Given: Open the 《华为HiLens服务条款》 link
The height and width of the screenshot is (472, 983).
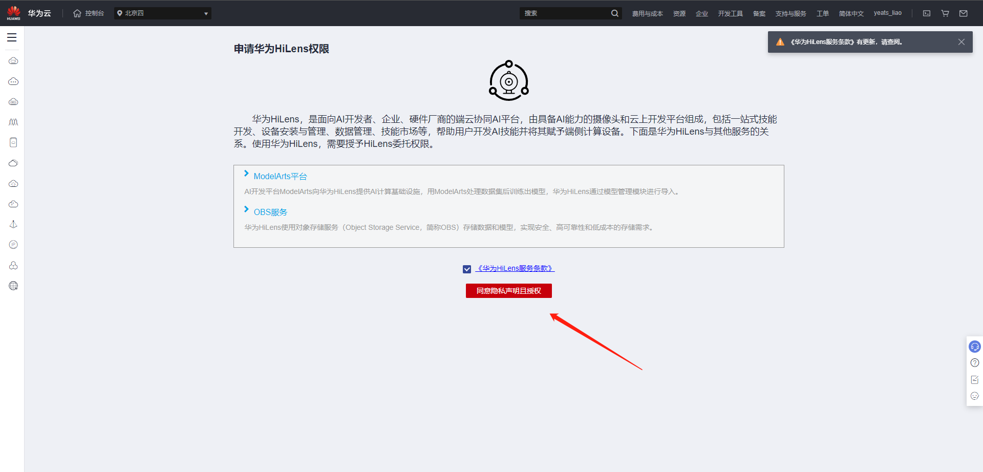Looking at the screenshot, I should coord(515,268).
